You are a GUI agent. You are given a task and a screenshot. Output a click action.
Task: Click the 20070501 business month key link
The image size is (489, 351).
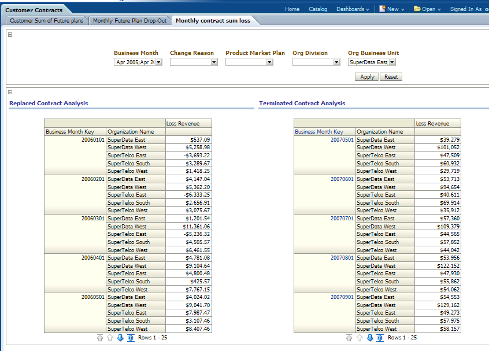tap(342, 140)
